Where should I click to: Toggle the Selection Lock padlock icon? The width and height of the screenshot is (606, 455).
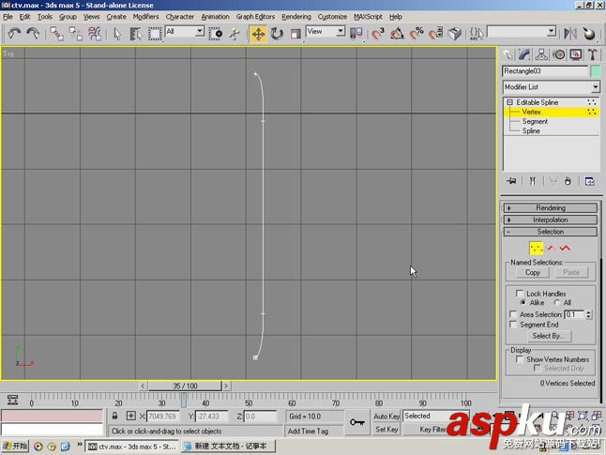(x=114, y=416)
